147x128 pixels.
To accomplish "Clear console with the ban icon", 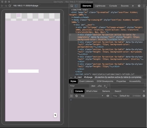I will click(x=77, y=96).
